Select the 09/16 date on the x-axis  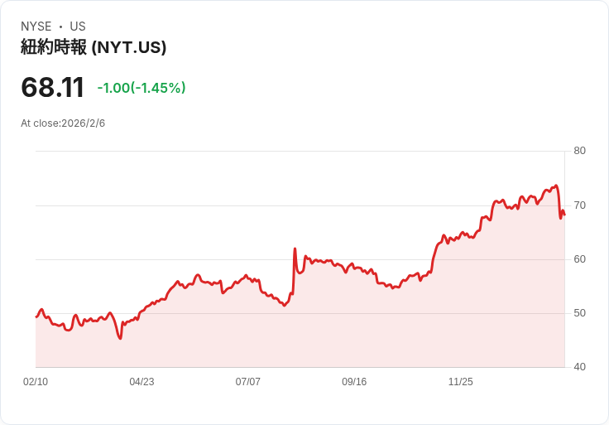354,382
